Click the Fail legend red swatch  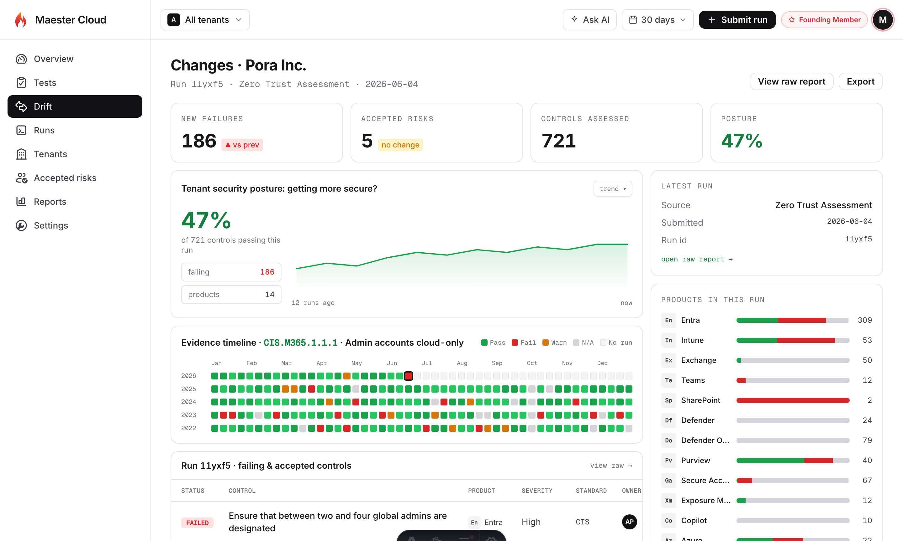point(515,342)
